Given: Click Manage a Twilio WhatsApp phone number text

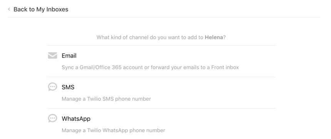Looking at the screenshot, I should point(114,131).
